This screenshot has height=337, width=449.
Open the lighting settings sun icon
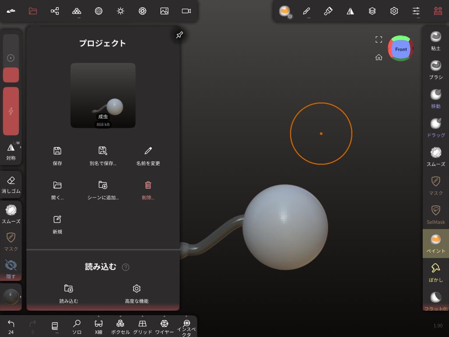click(x=121, y=11)
